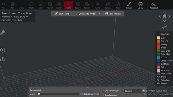Click the teal Support swatch

point(158,57)
